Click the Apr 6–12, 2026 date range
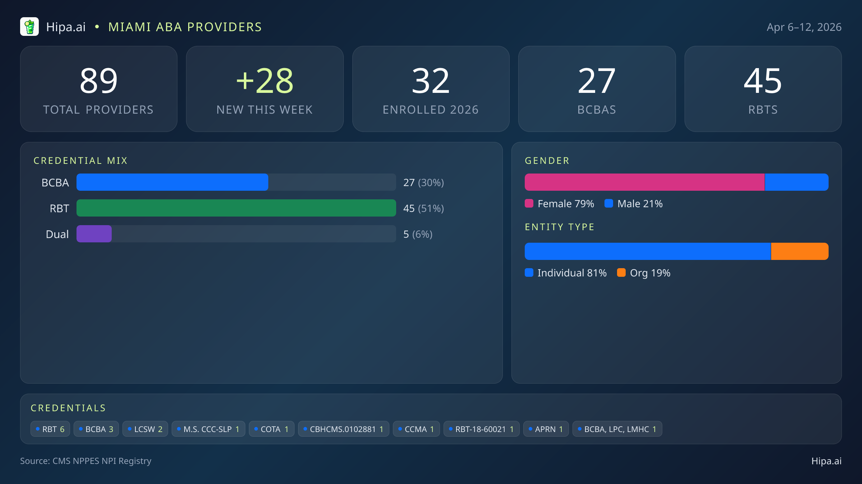Screen dimensions: 862x484 (804, 27)
